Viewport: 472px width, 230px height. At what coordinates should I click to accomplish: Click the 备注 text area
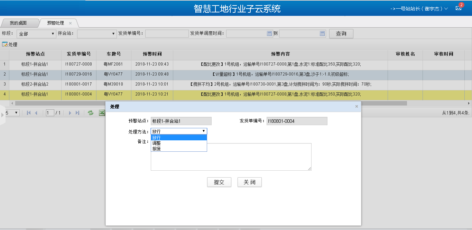(x=231, y=157)
